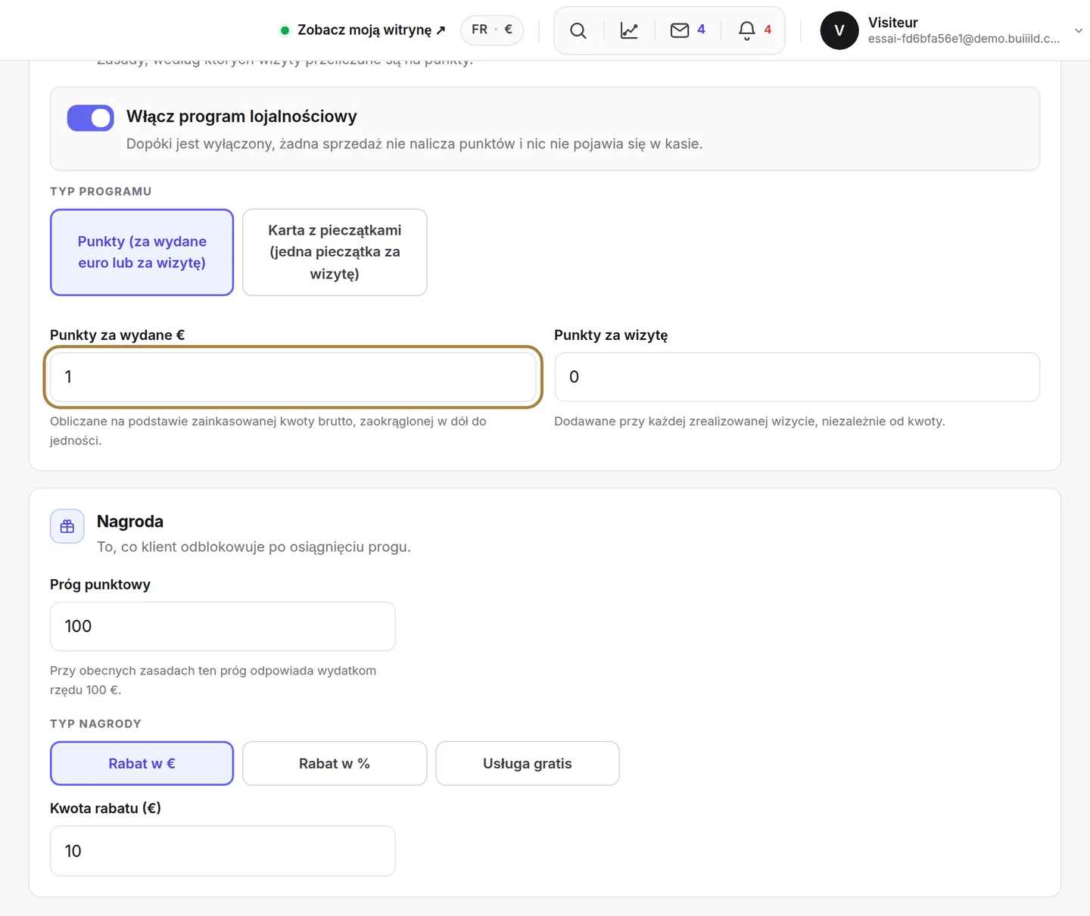
Task: Open the FR · € language currency selector
Action: coord(492,30)
